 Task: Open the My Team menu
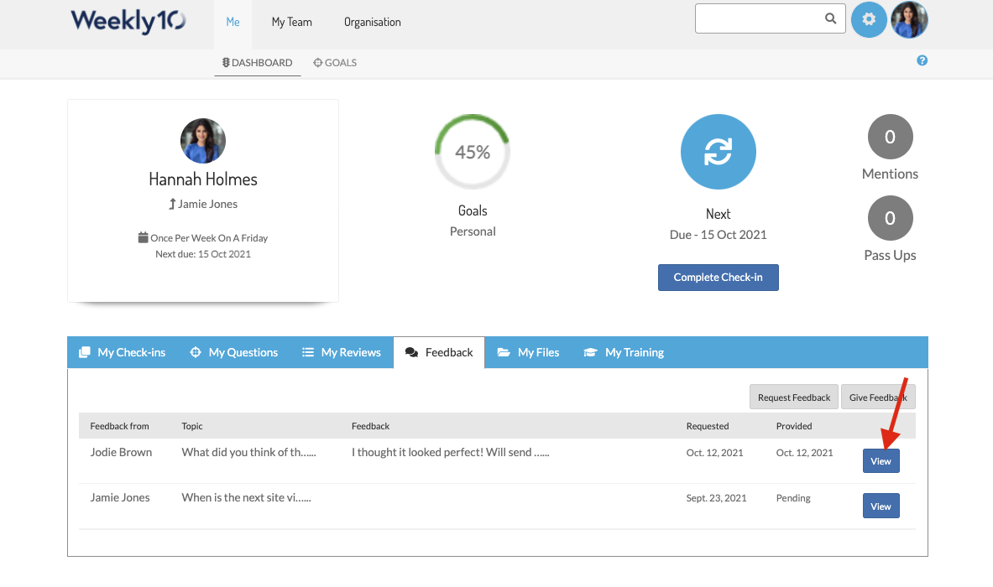click(291, 22)
